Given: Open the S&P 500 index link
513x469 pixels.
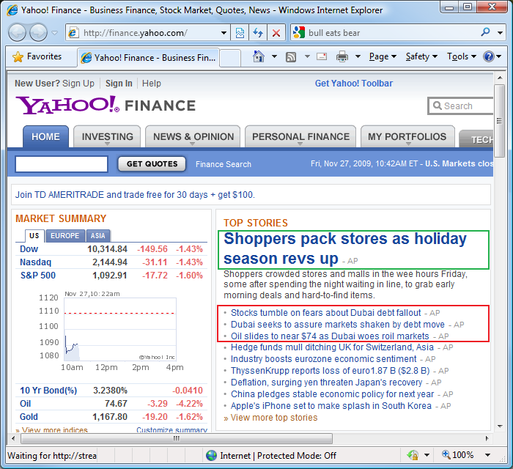Looking at the screenshot, I should coord(38,276).
